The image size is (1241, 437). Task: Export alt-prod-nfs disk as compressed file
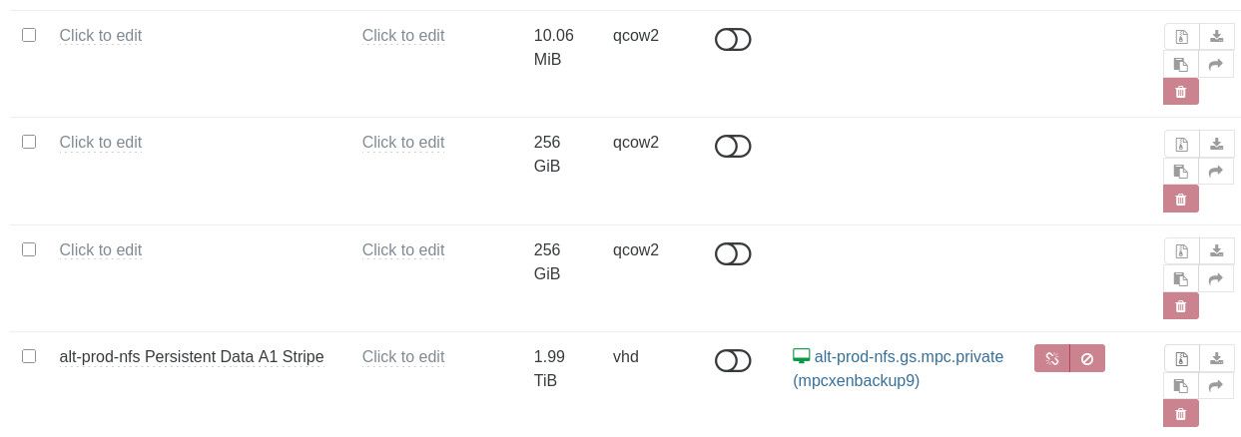(x=1181, y=358)
